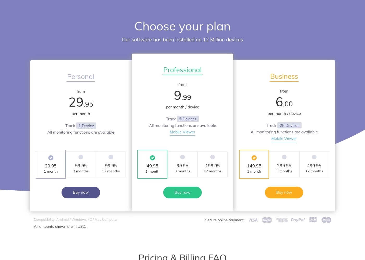Click the American Express payment icon
The image size is (365, 260).
tap(282, 220)
